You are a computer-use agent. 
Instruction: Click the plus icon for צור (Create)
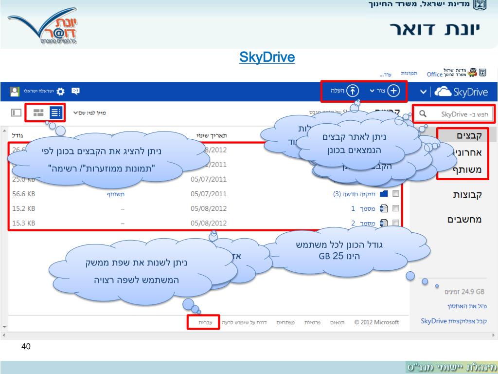[393, 91]
